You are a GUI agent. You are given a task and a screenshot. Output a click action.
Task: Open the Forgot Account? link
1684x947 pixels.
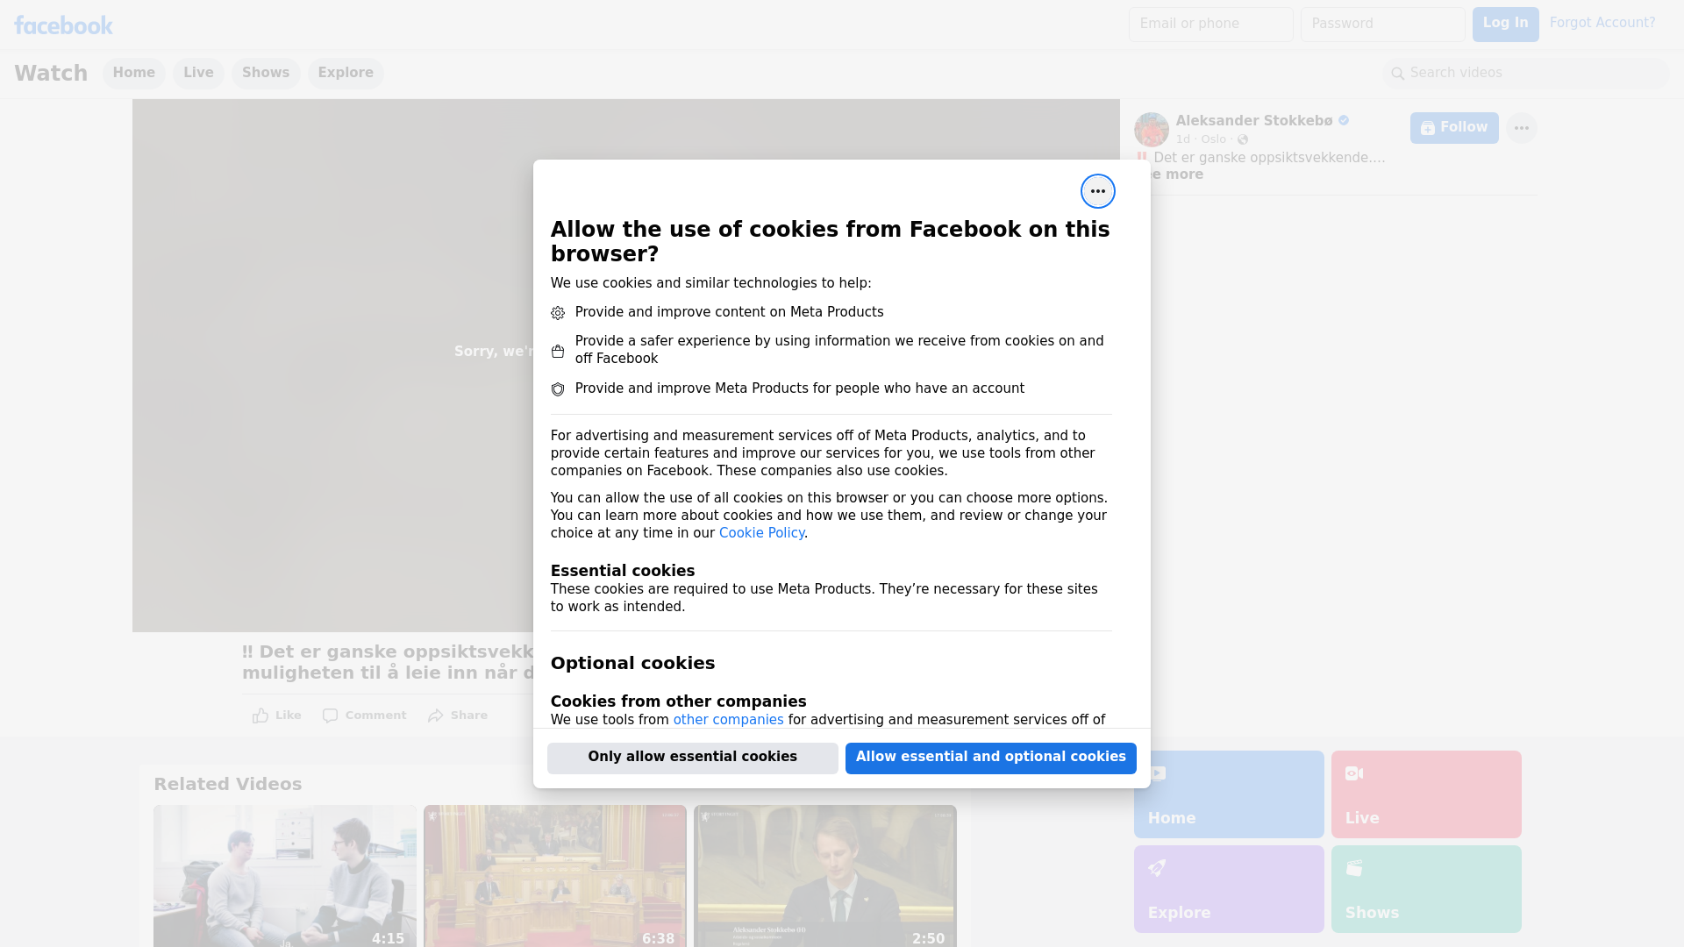[1602, 23]
